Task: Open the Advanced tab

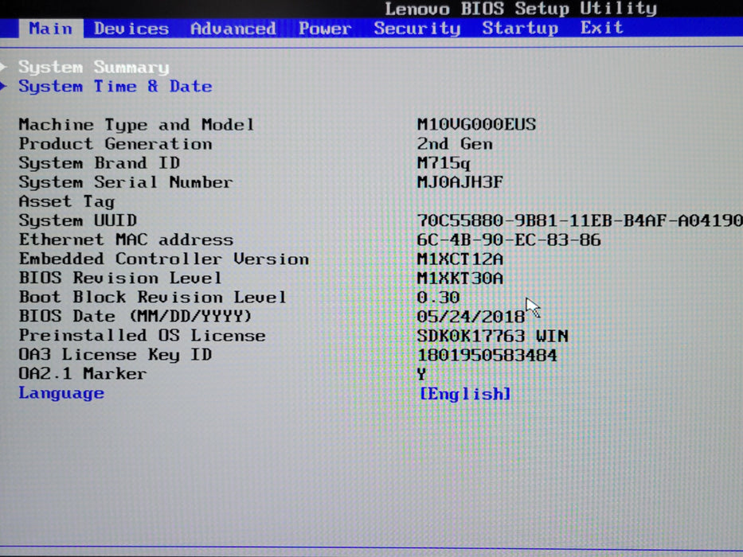Action: coord(233,29)
